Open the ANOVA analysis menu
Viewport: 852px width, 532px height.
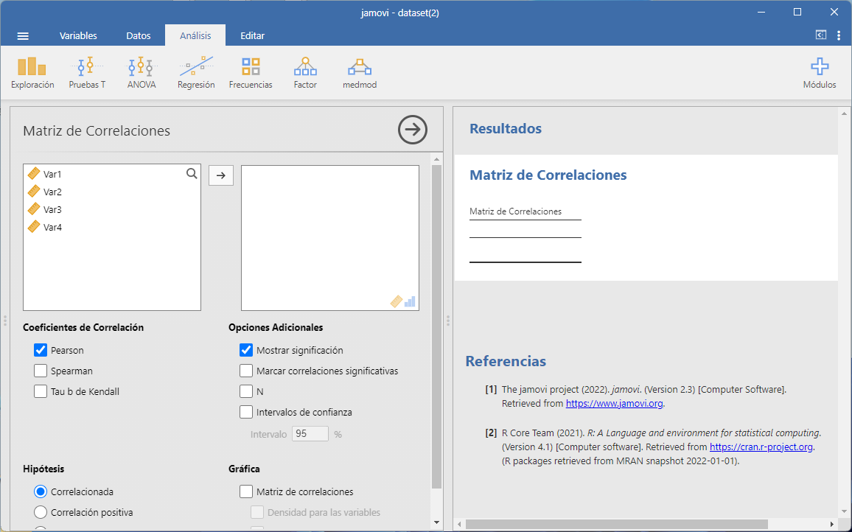142,73
